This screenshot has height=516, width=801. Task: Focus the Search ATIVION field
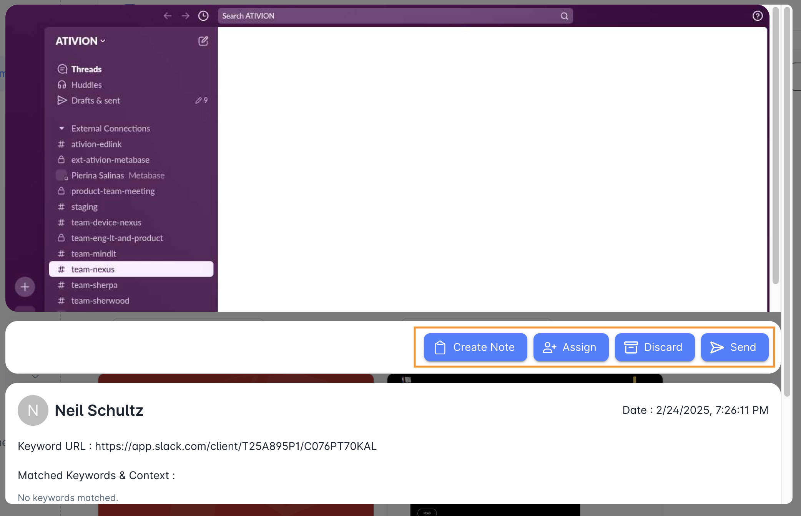tap(395, 16)
